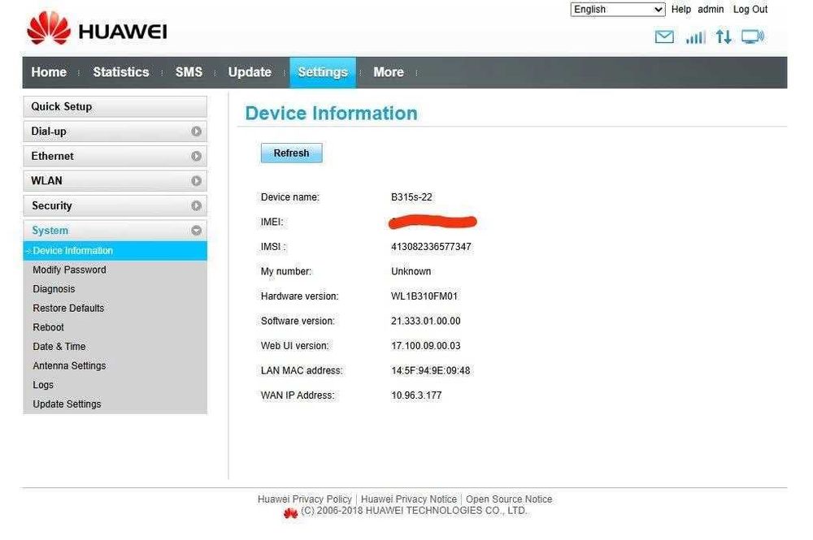Click the Security sidebar label
Screen dimensions: 813x540
coord(52,205)
